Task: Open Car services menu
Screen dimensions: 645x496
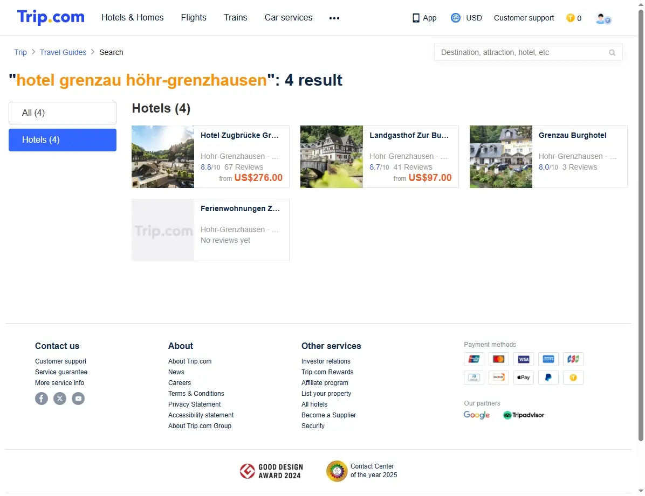Action: 289,18
